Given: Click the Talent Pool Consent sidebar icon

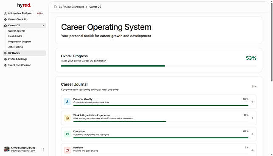Looking at the screenshot, I should coord(6,65).
